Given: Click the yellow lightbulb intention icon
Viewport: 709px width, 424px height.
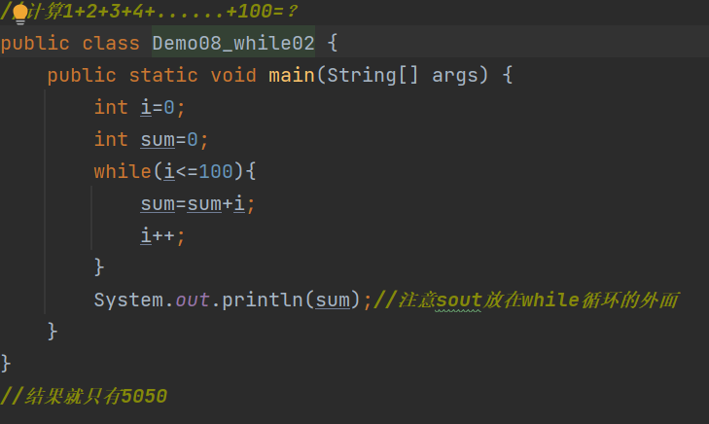Looking at the screenshot, I should tap(20, 12).
